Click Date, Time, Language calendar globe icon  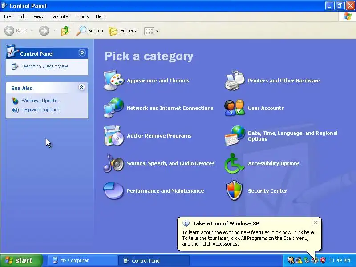(x=235, y=136)
